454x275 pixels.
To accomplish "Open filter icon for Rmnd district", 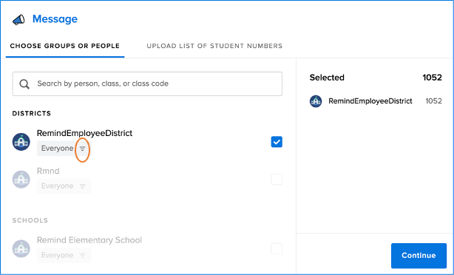I will pyautogui.click(x=83, y=186).
